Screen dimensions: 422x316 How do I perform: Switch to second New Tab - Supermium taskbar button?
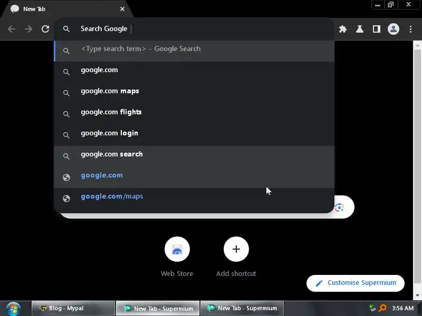click(242, 308)
